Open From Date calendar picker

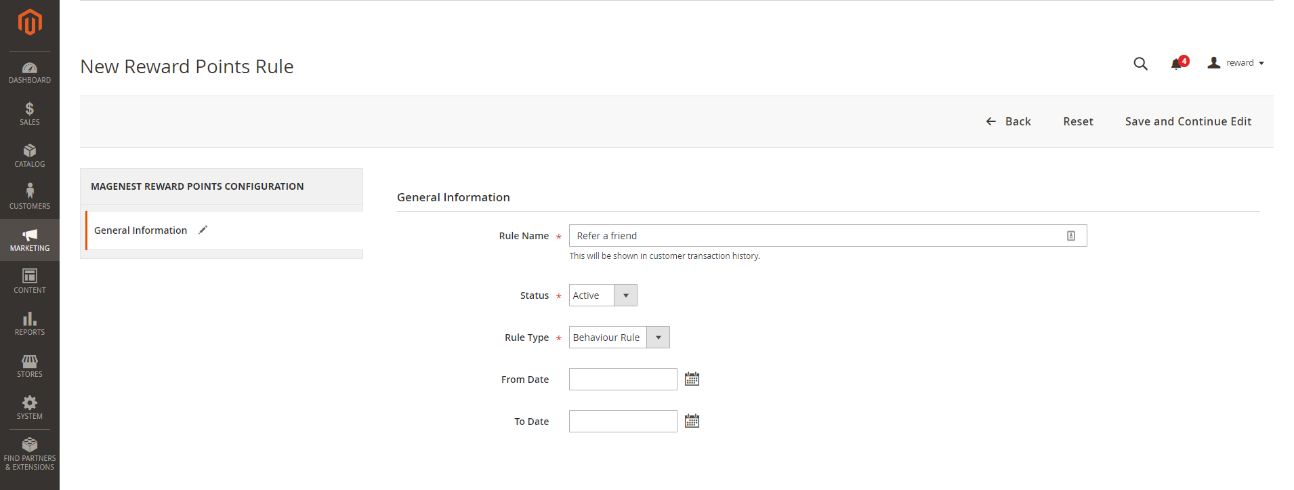coord(692,380)
